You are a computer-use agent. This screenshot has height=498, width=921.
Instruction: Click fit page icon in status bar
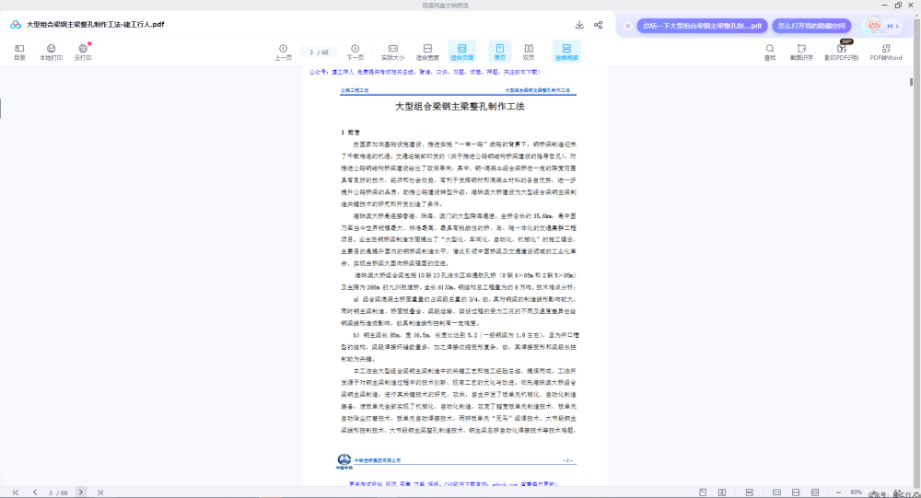click(x=815, y=492)
